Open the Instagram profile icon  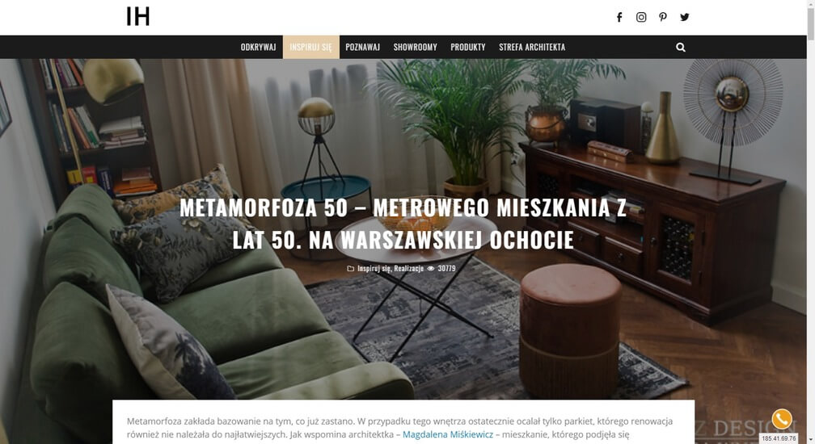641,17
